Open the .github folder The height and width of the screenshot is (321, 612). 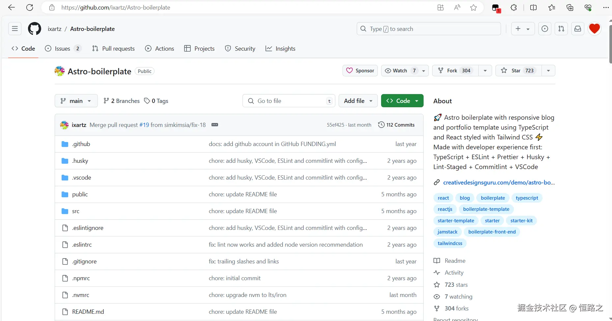[x=81, y=144]
